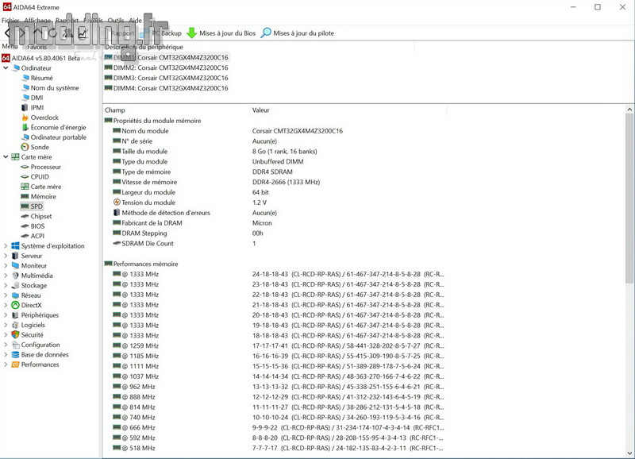Switch to the Favoris tab

(x=37, y=47)
